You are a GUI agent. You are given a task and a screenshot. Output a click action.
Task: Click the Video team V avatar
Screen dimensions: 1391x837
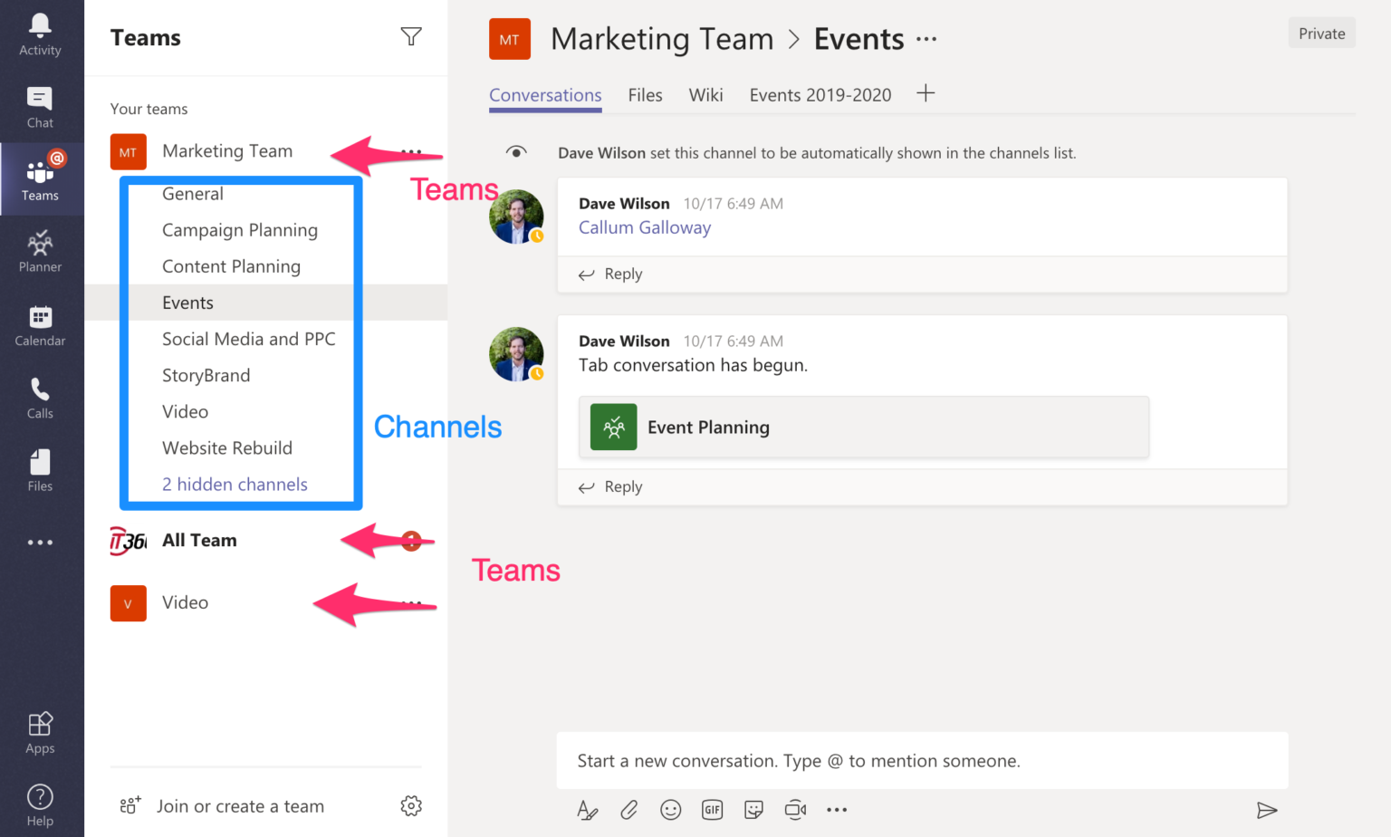click(x=129, y=603)
